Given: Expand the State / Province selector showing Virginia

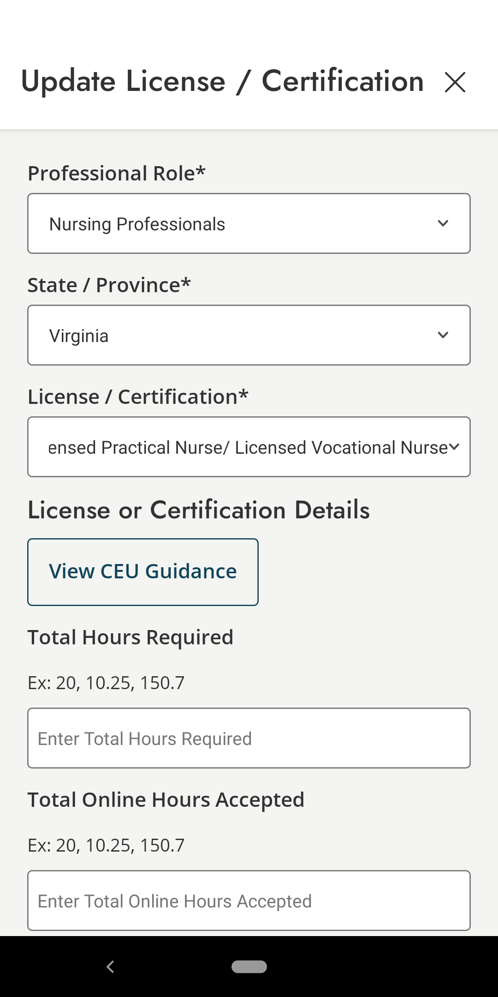Looking at the screenshot, I should 249,335.
